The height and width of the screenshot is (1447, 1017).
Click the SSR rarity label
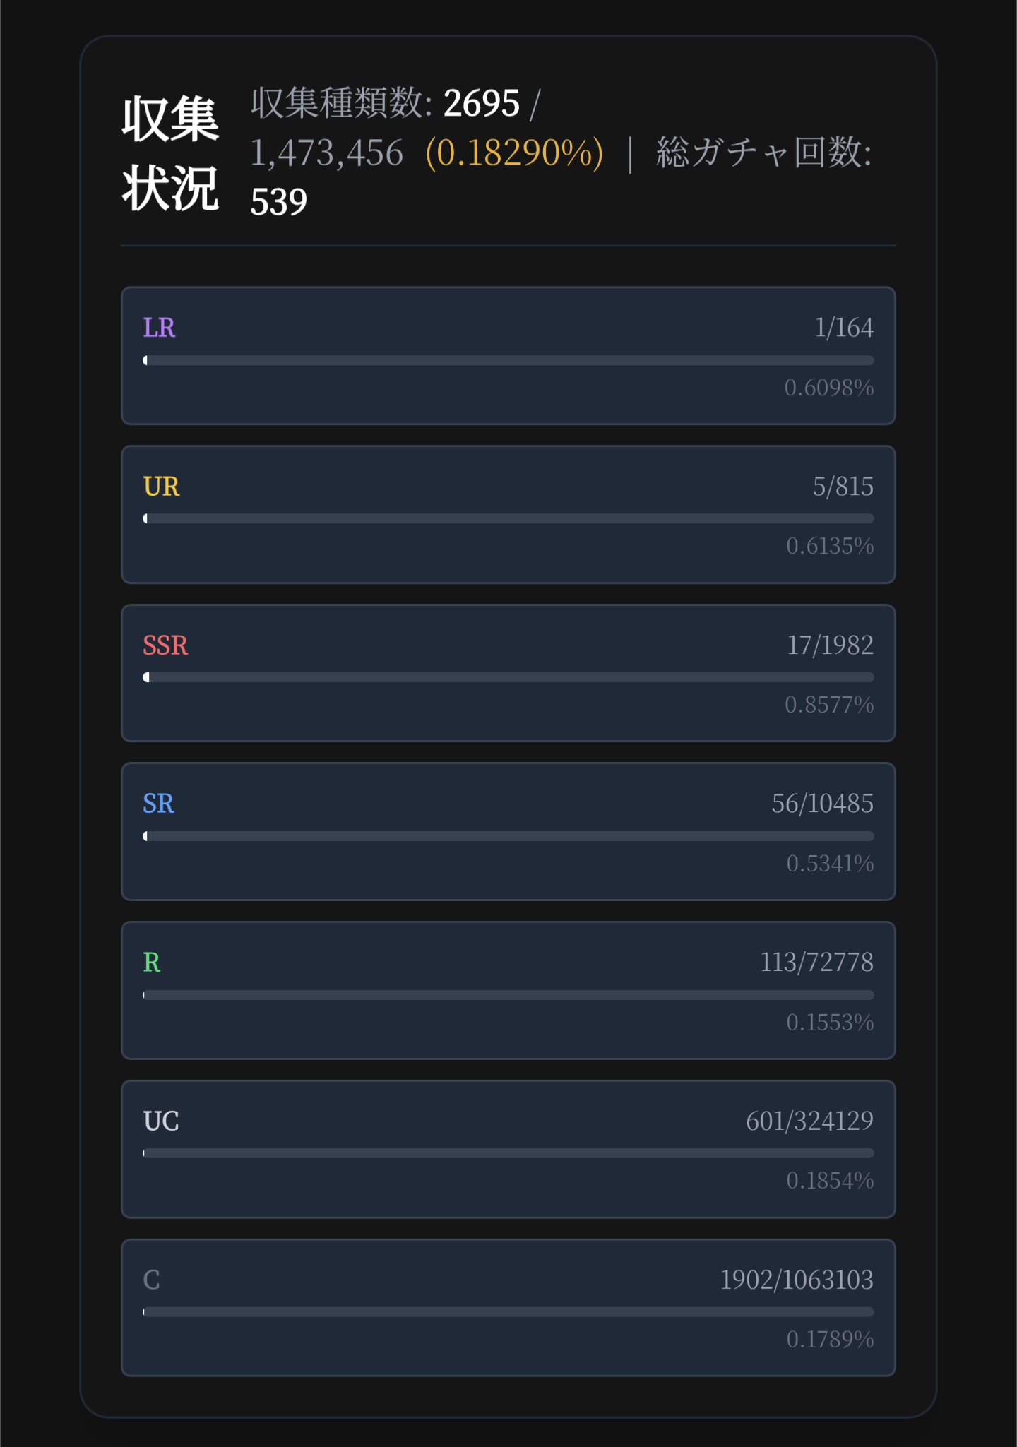165,645
